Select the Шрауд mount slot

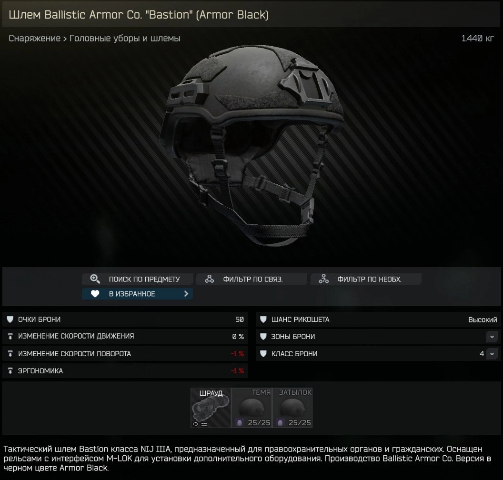211,408
